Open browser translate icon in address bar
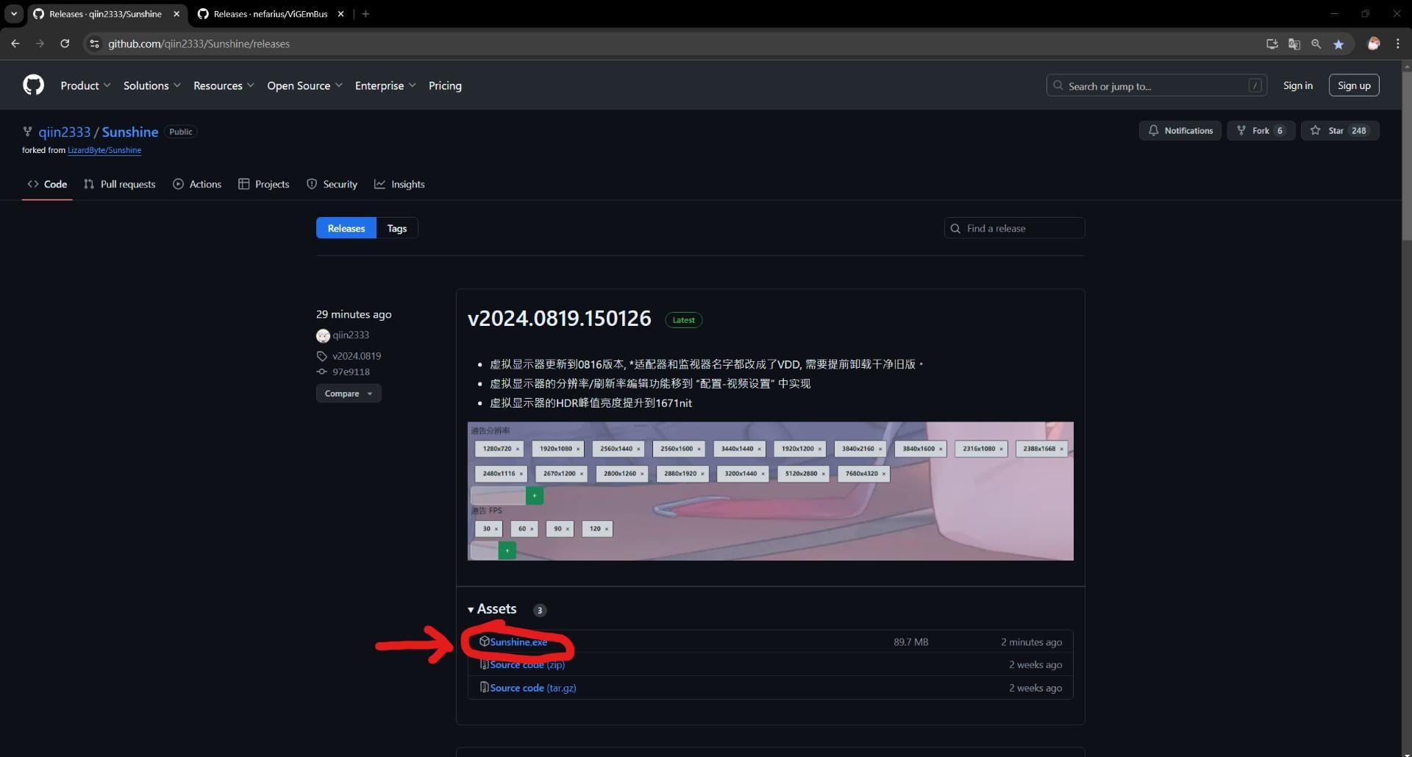The width and height of the screenshot is (1412, 757). coord(1294,43)
